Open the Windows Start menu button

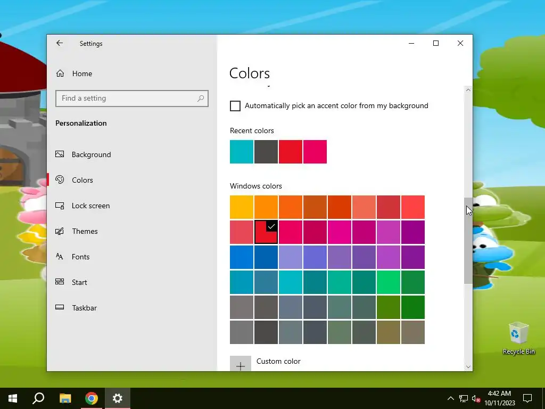click(x=13, y=398)
